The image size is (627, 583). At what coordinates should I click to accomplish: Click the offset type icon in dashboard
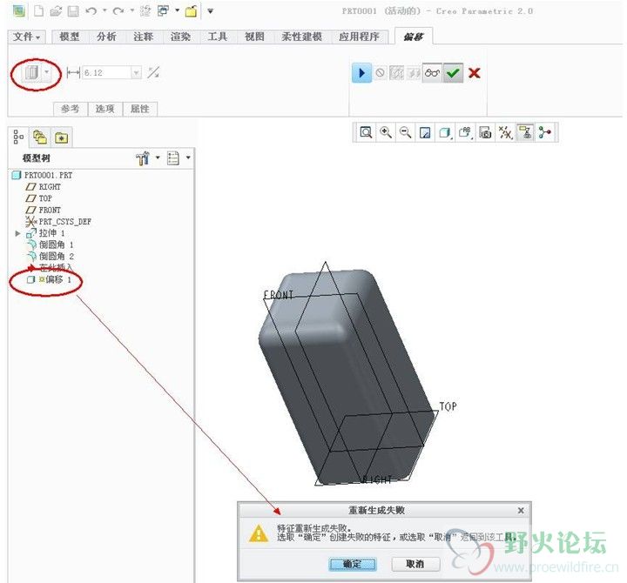pos(31,73)
